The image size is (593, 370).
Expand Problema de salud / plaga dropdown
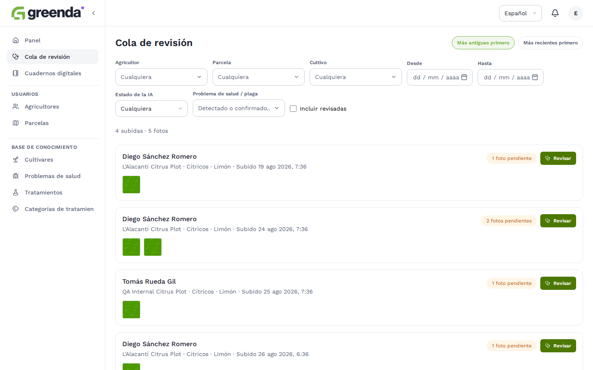(x=239, y=108)
